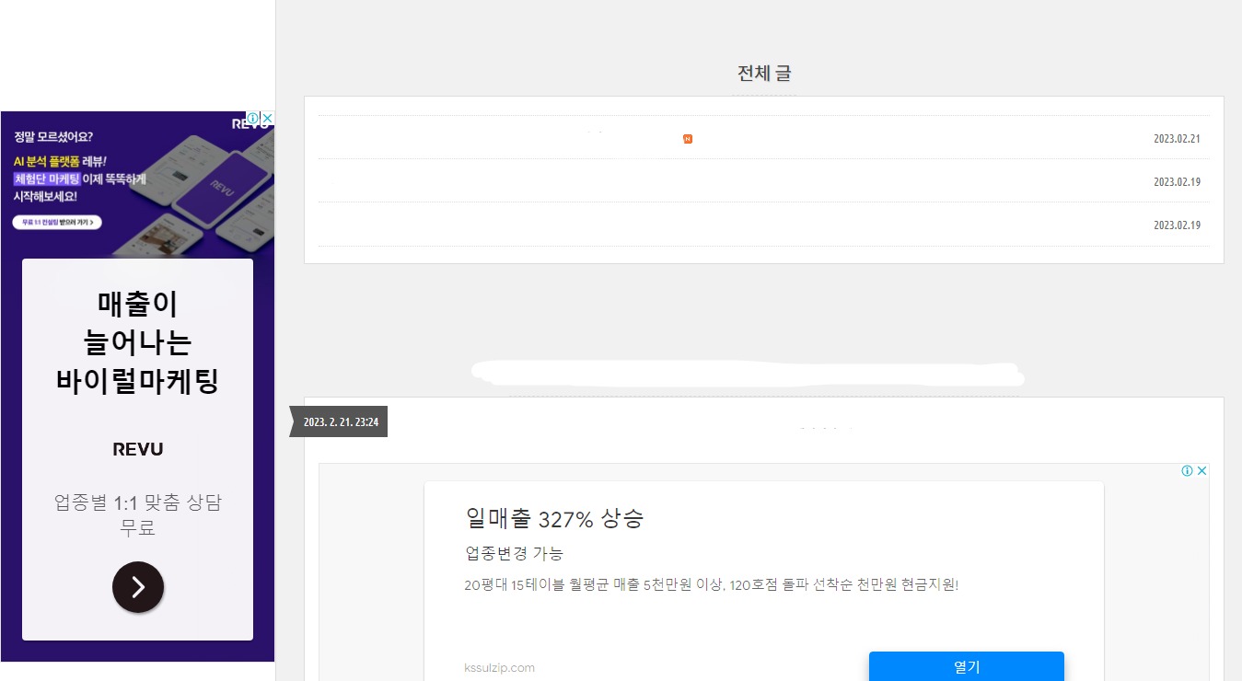Close the REVU sidebar advertisement

267,118
